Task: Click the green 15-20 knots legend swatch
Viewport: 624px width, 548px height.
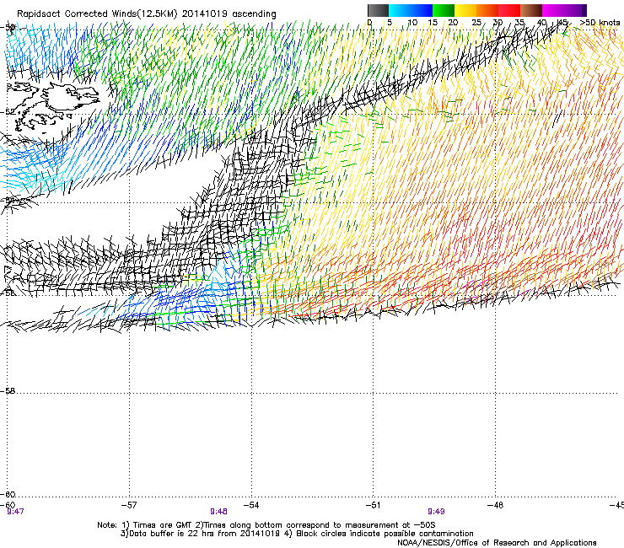Action: 444,10
